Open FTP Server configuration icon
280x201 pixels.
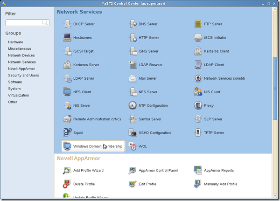pyautogui.click(x=198, y=24)
